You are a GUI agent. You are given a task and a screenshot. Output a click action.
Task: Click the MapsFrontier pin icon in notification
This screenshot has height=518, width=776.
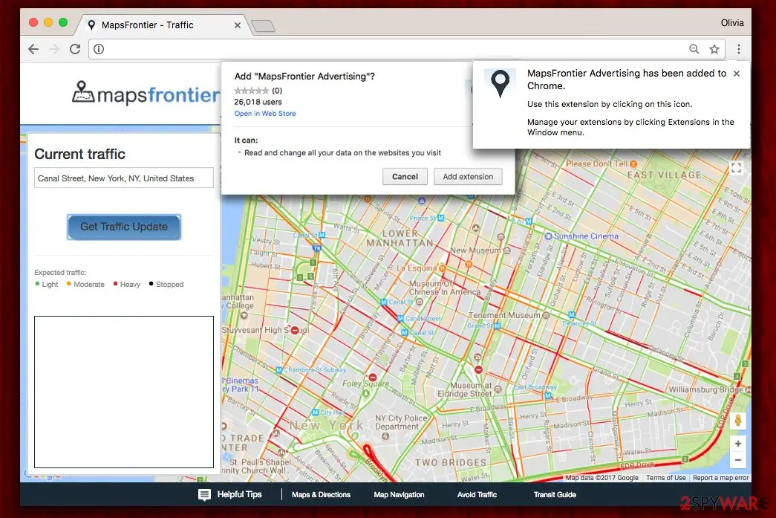[500, 83]
